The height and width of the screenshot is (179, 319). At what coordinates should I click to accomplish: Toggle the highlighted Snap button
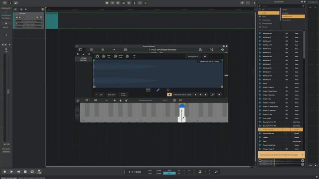pyautogui.click(x=169, y=174)
